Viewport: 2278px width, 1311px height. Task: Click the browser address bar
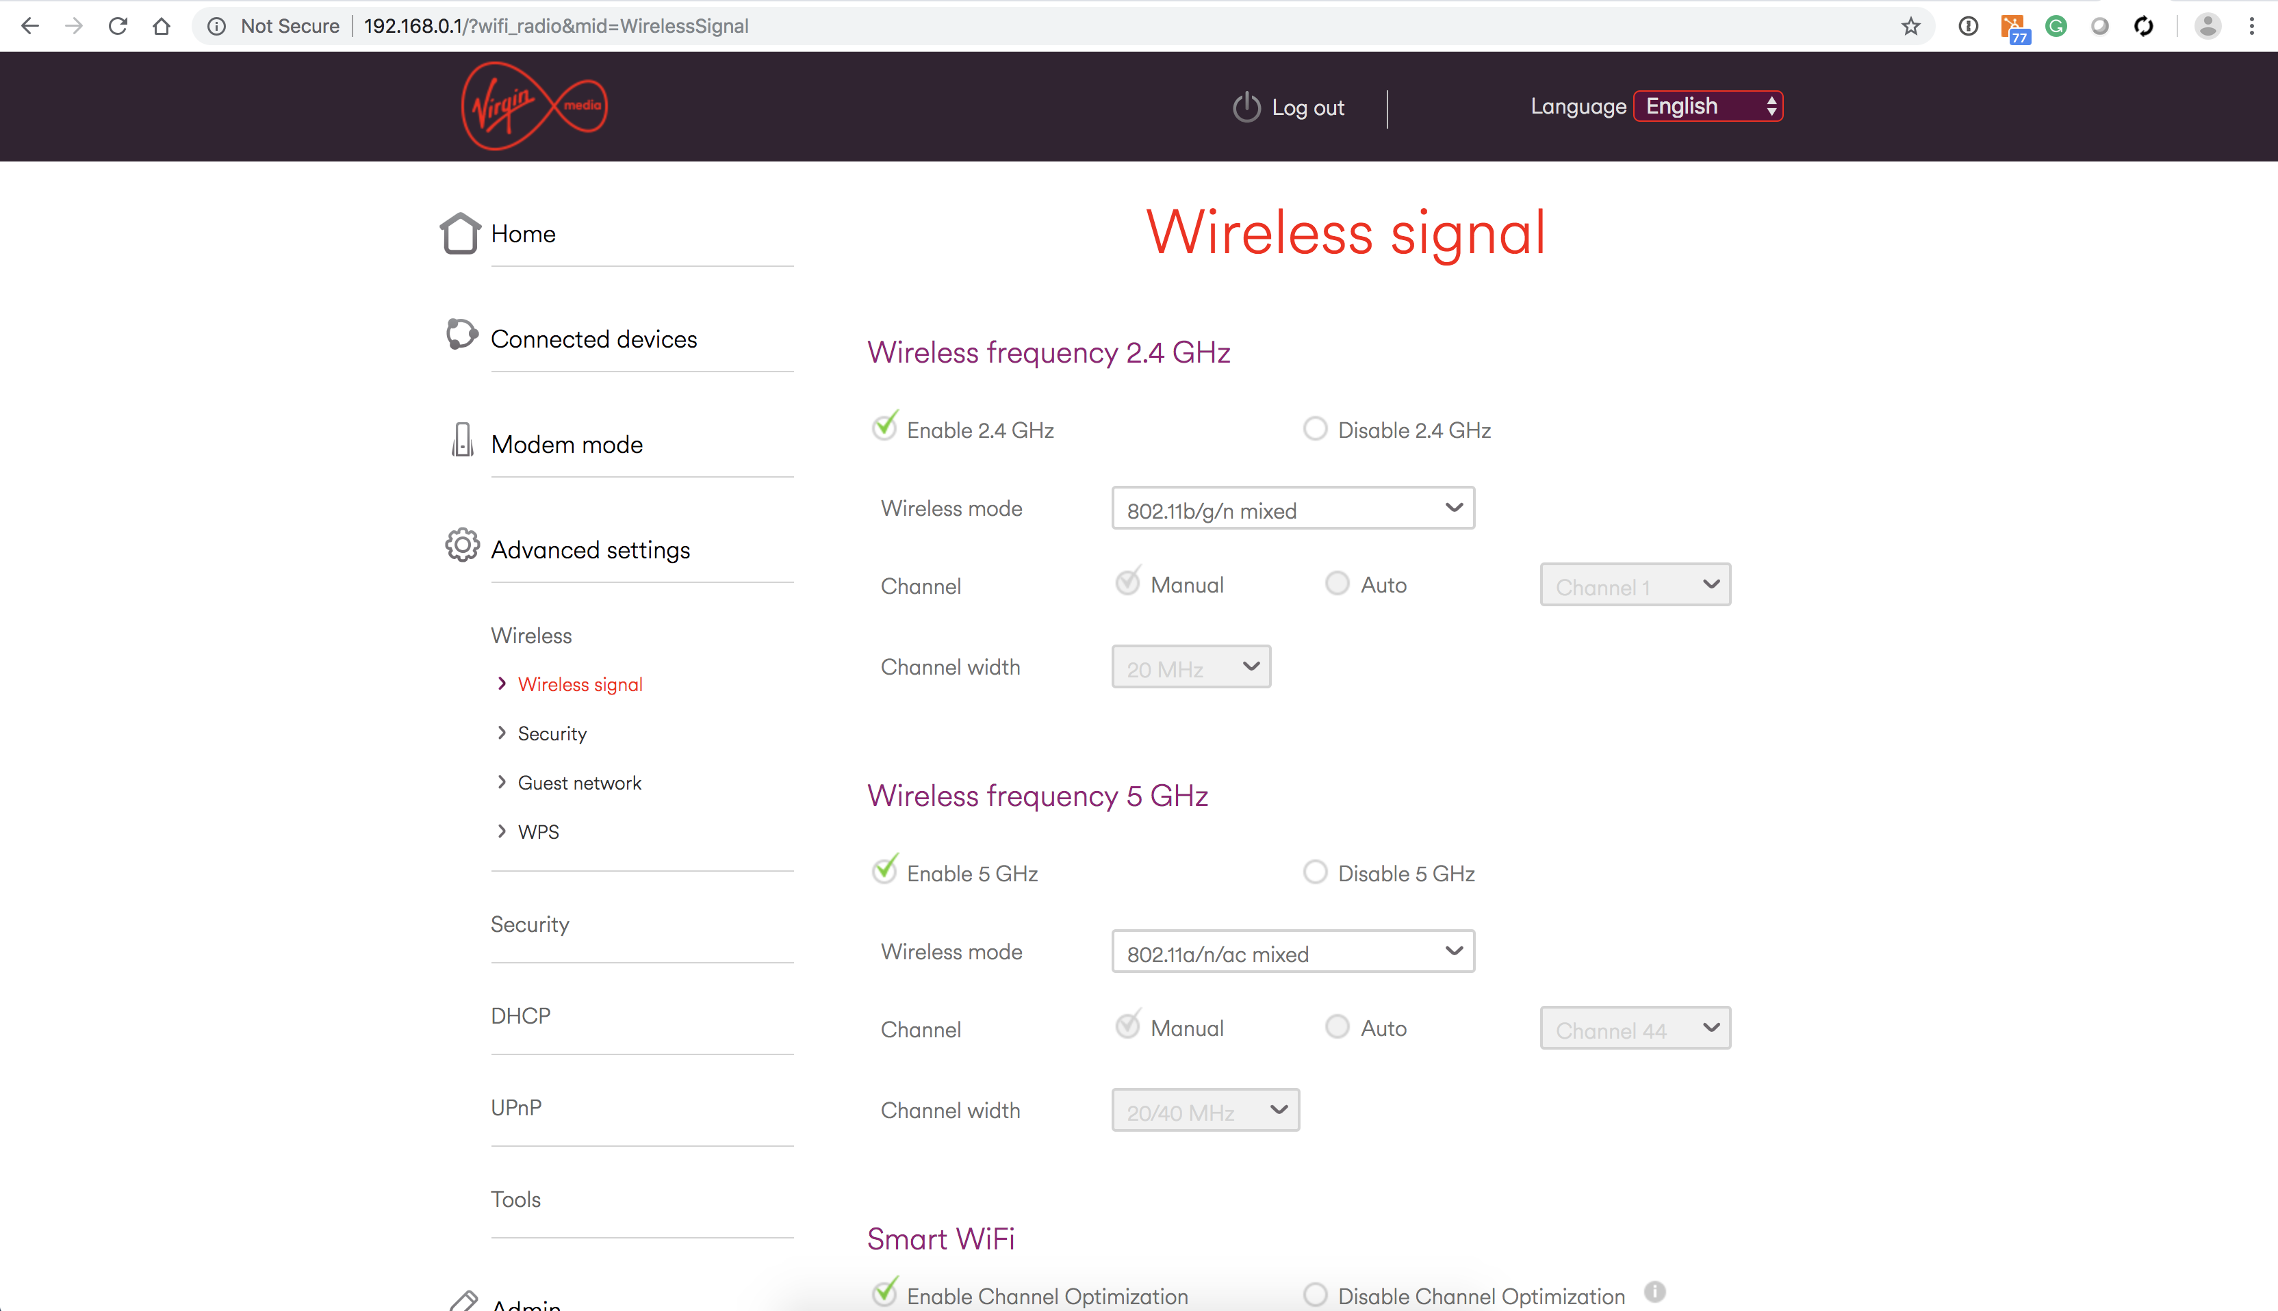point(1081,26)
